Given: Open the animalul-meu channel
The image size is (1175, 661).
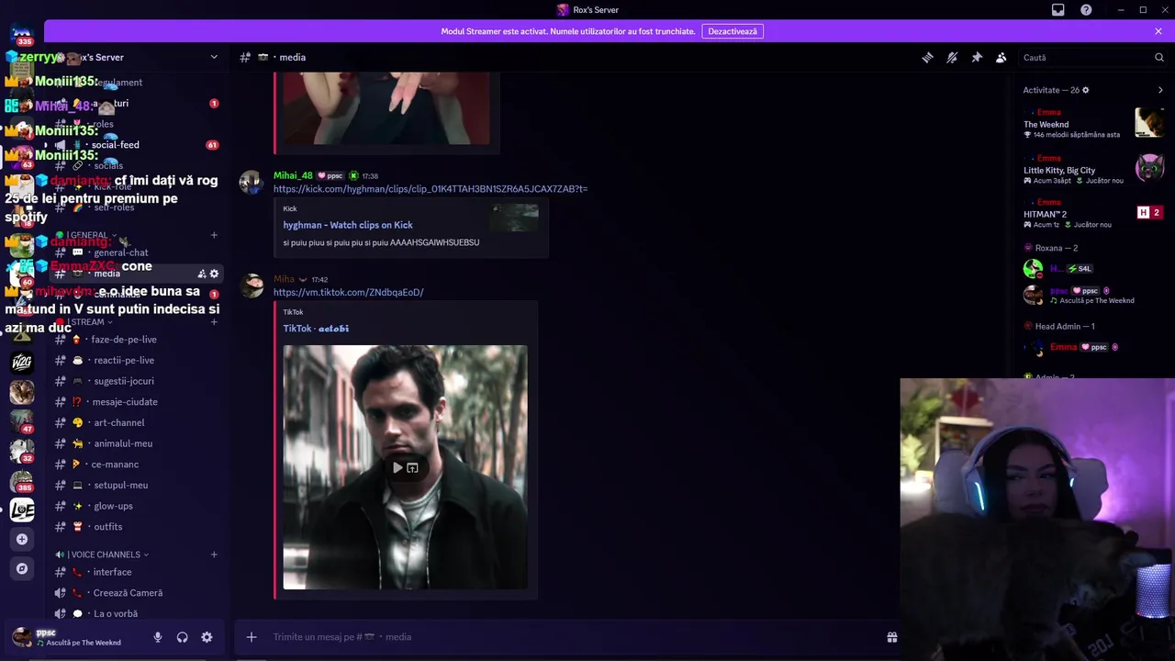Looking at the screenshot, I should (123, 443).
